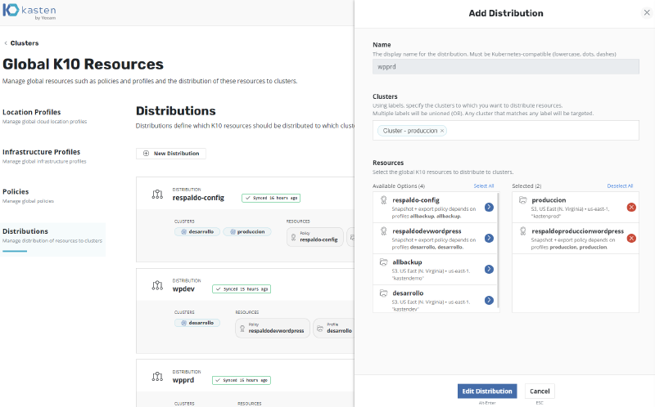Remove Cluster - produccion label tag
655x407 pixels.
pyautogui.click(x=442, y=131)
